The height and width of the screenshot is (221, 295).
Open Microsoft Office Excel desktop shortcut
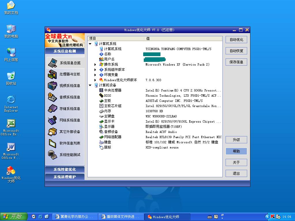(11, 123)
